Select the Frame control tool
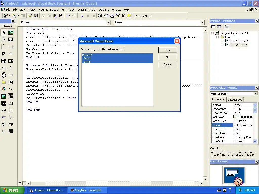 4,47
